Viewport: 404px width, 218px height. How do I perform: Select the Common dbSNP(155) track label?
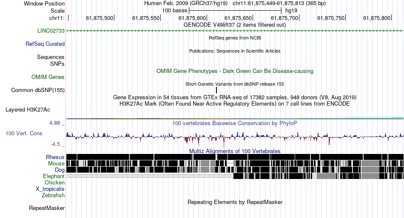[x=37, y=90]
